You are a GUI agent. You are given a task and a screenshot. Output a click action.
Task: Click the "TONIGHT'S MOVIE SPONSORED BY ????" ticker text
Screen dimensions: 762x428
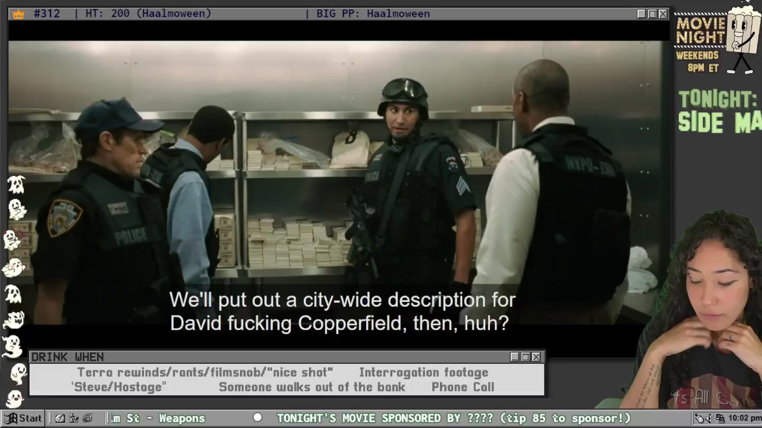[x=385, y=418]
